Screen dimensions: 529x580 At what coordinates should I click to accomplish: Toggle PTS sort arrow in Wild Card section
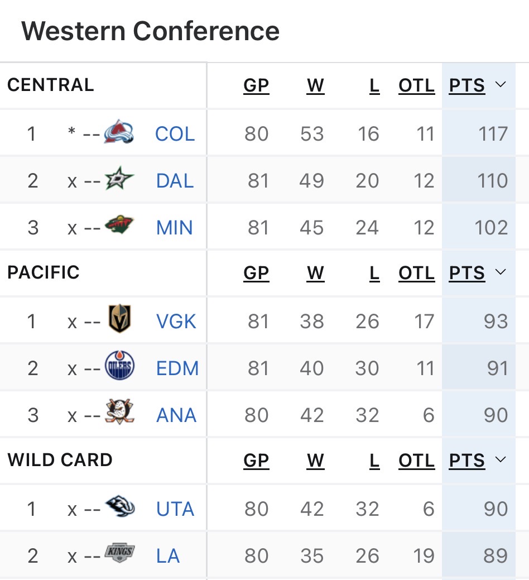(x=500, y=460)
